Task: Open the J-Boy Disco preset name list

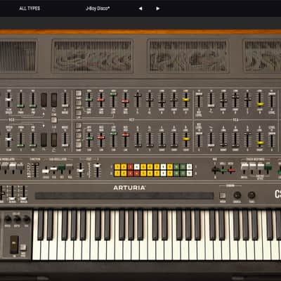Action: (98, 8)
